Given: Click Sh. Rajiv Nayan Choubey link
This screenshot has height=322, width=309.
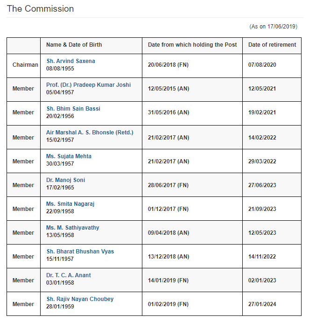Looking at the screenshot, I should click(x=80, y=299).
